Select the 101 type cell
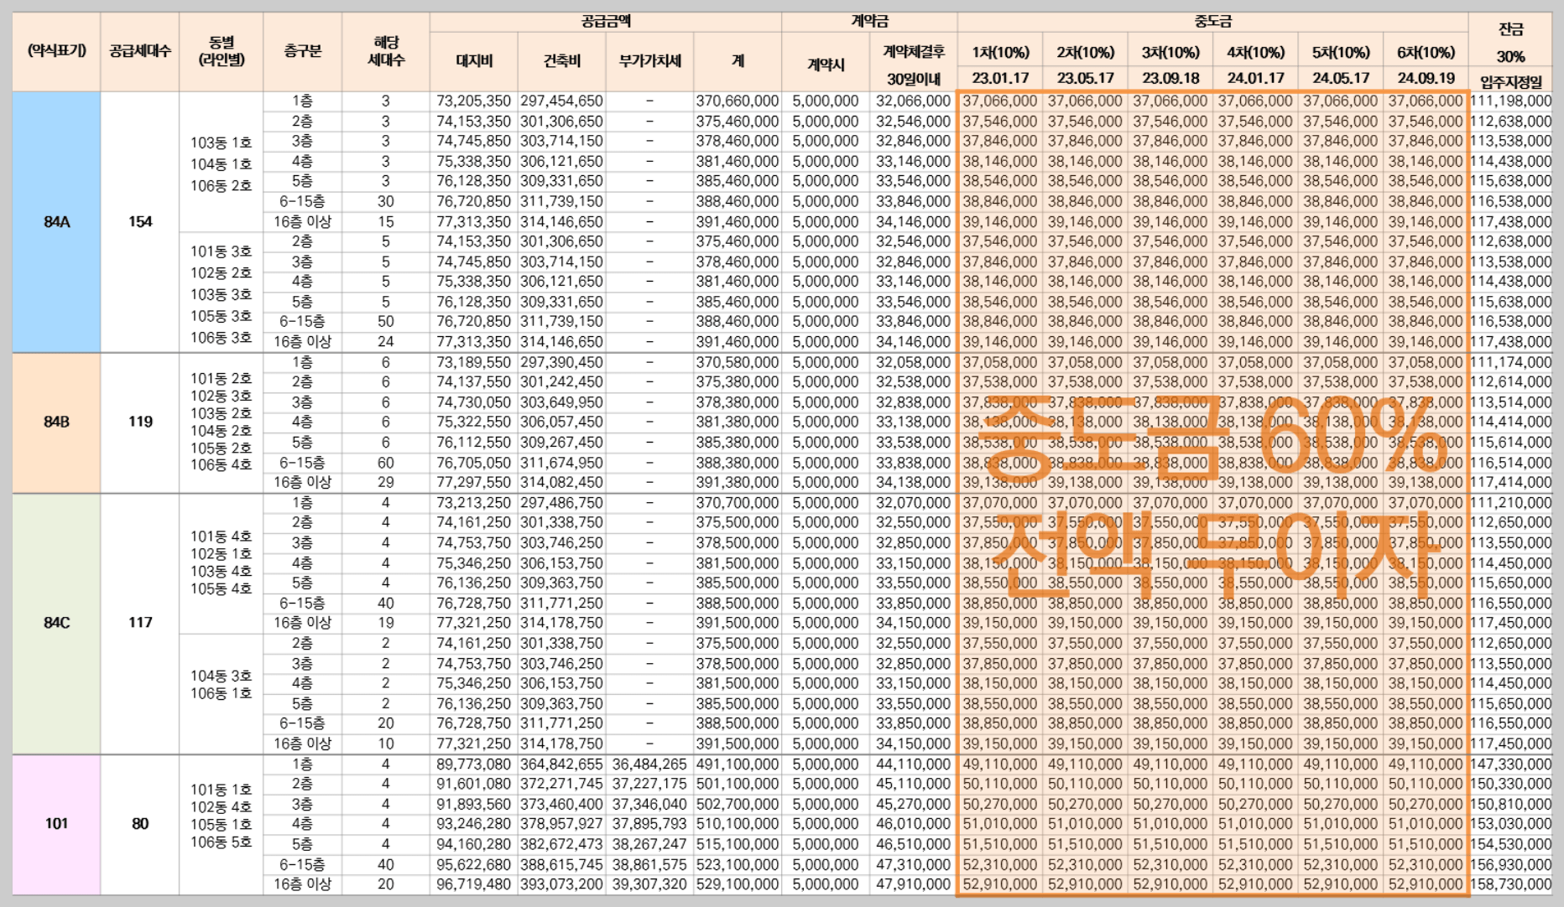The width and height of the screenshot is (1564, 907). (56, 824)
